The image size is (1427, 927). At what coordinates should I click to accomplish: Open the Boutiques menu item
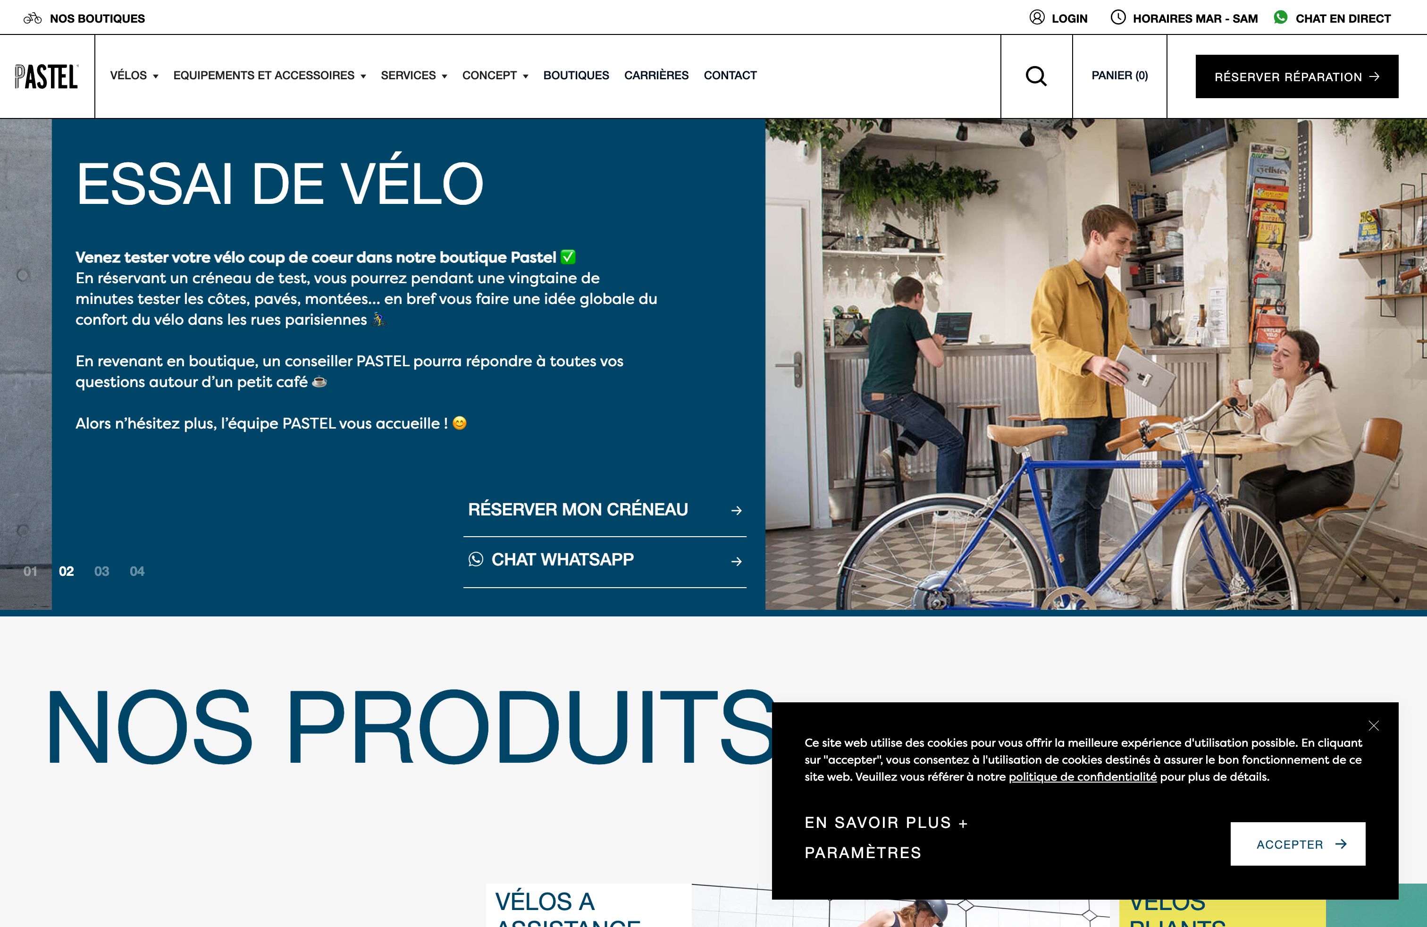tap(576, 76)
